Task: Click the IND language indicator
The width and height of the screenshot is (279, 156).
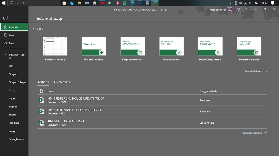Action: coord(256,3)
